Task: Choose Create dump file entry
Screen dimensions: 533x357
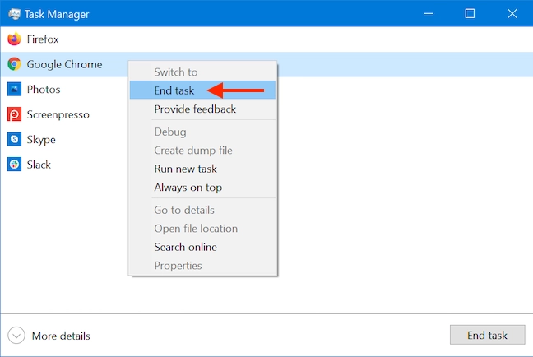Action: (202, 151)
